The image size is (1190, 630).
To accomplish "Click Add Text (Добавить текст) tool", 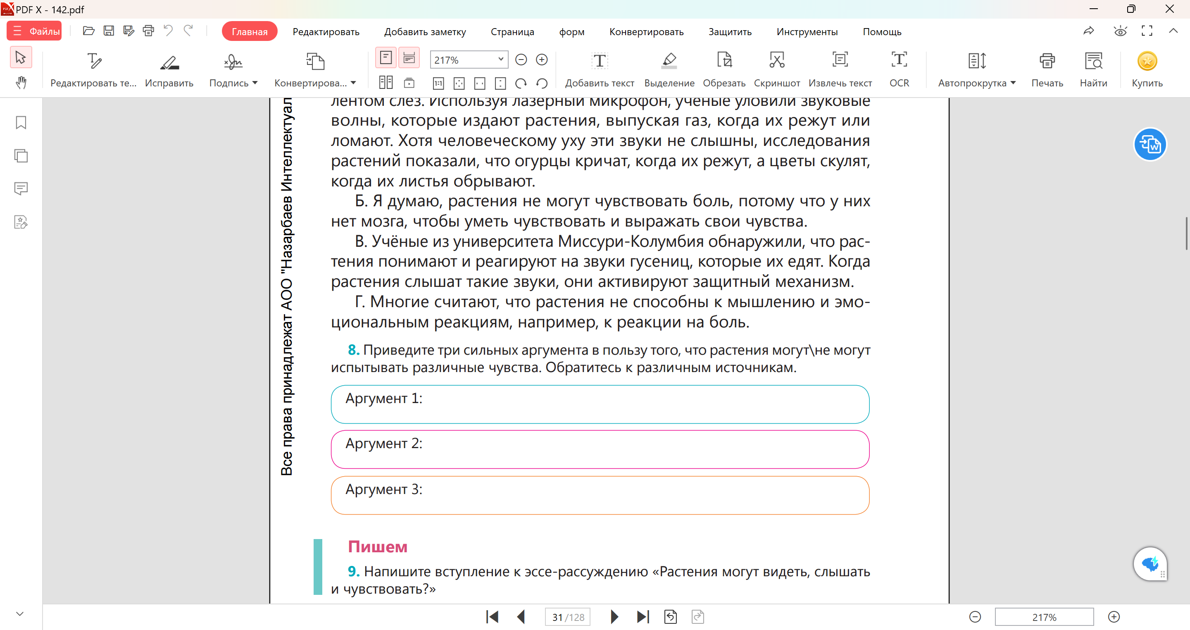I will [599, 60].
